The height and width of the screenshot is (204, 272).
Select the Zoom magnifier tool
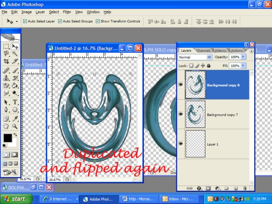pos(15,126)
